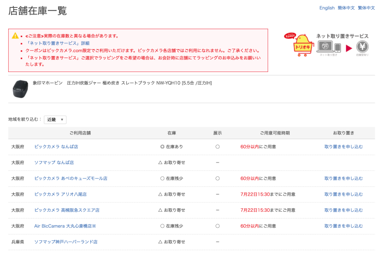Click 7月22日15:30までにご用意 for アリオ八尾店
The image size is (390, 256).
(x=268, y=194)
